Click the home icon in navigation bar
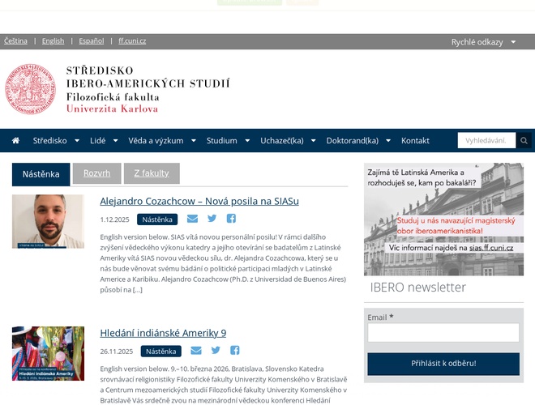 coord(15,141)
